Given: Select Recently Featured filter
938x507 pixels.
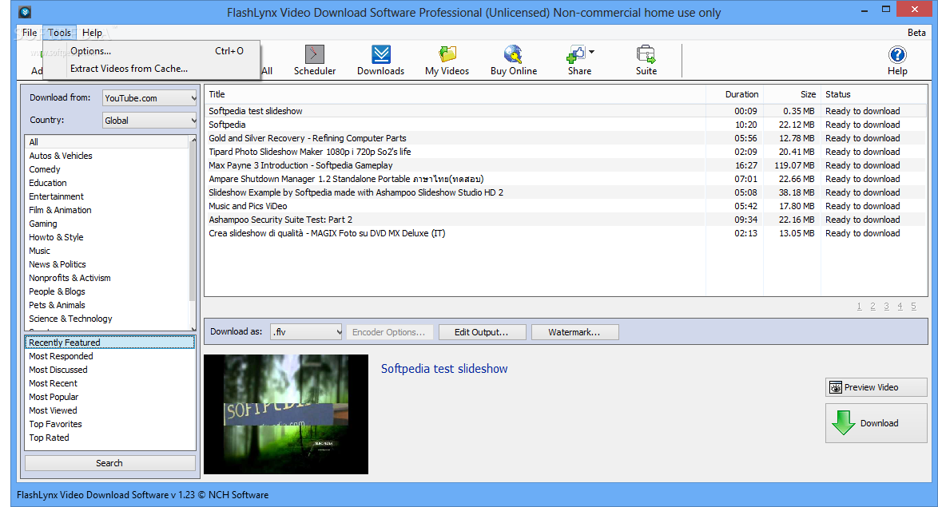Looking at the screenshot, I should pyautogui.click(x=110, y=343).
